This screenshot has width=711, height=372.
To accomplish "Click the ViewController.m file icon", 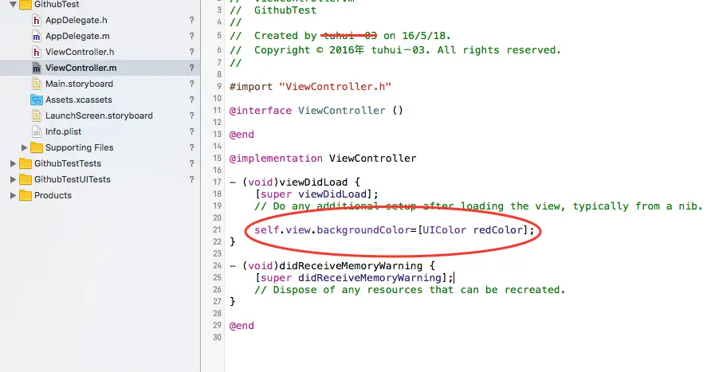I will (37, 68).
